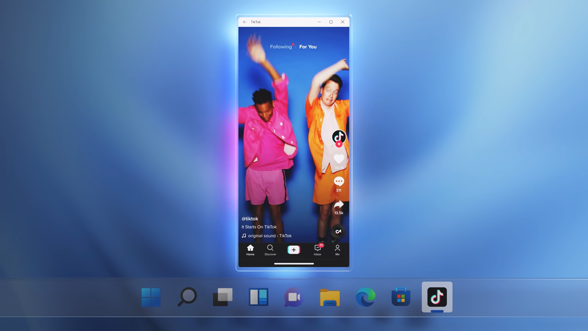Tap the Create new video button

(294, 249)
